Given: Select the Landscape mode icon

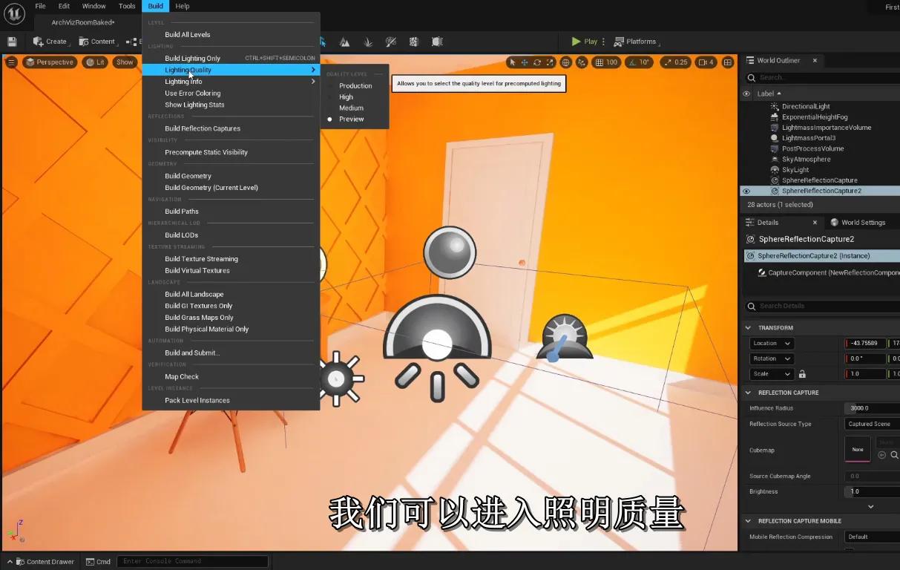Looking at the screenshot, I should 345,42.
